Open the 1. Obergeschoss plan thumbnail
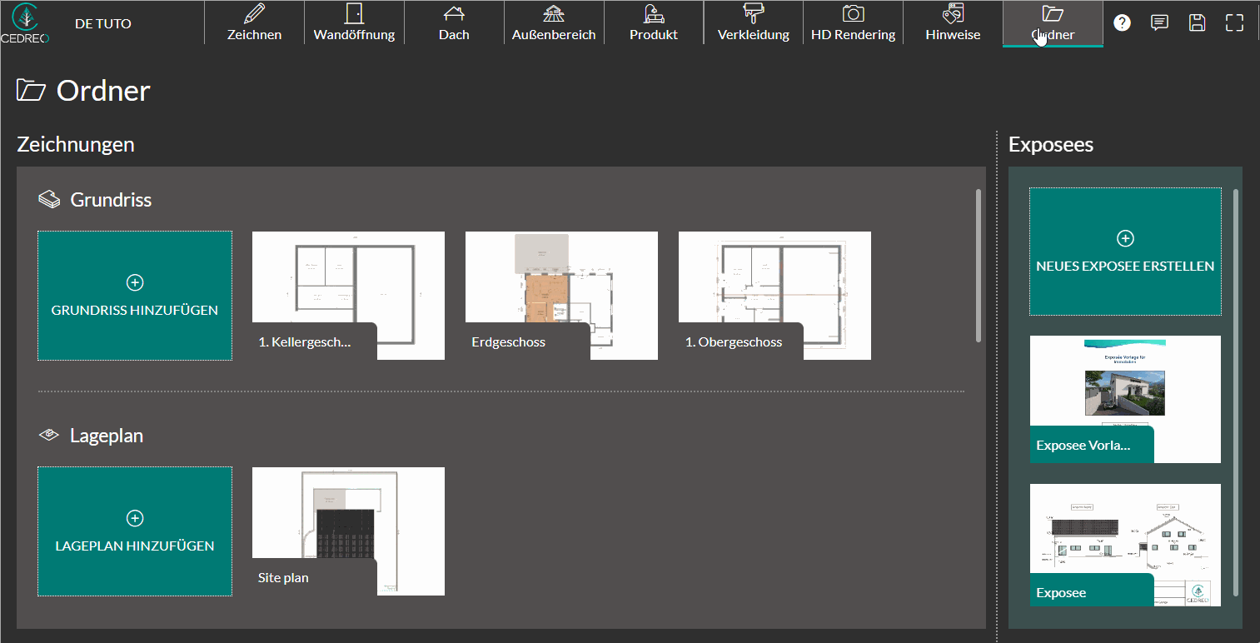Viewport: 1260px width, 643px height. pos(774,296)
